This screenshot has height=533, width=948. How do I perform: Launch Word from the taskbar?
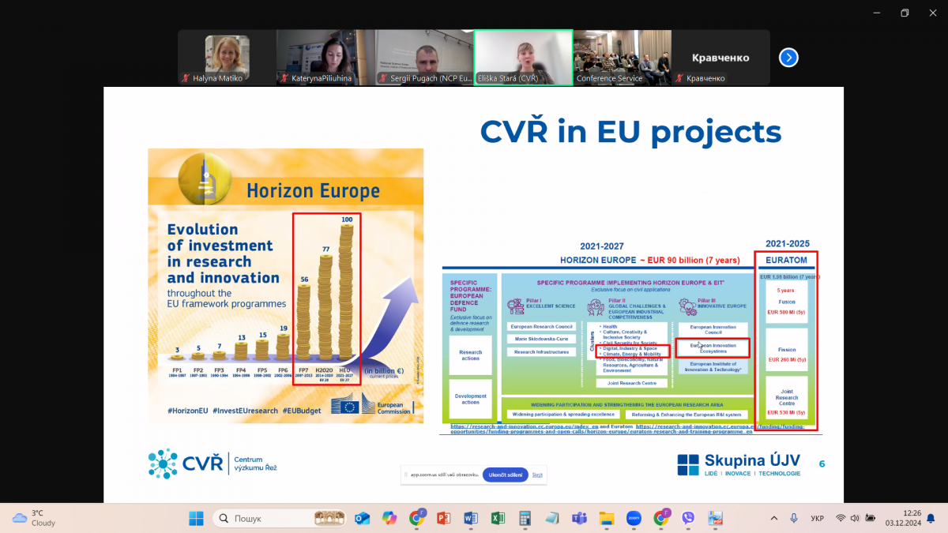click(470, 519)
